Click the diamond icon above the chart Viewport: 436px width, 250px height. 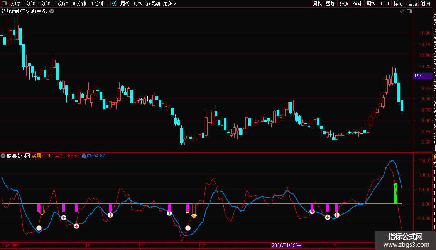(x=402, y=12)
